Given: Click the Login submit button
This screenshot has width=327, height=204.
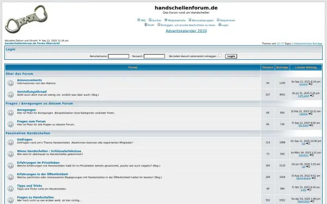Looking at the screenshot, I should tap(231, 56).
